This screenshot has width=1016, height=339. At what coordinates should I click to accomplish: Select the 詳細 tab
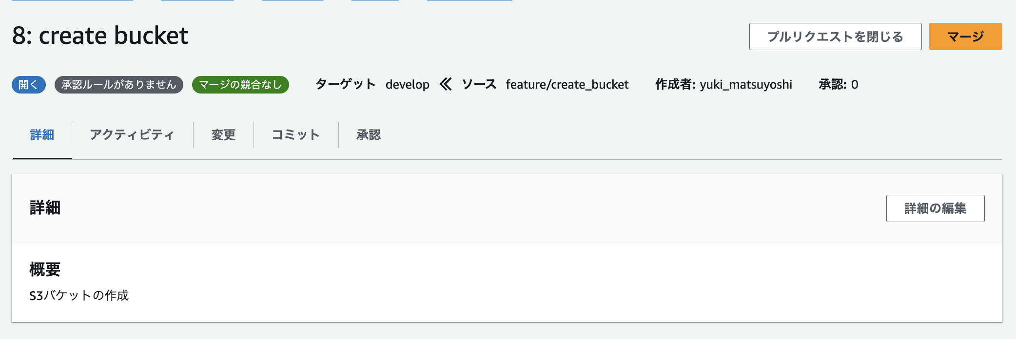42,135
